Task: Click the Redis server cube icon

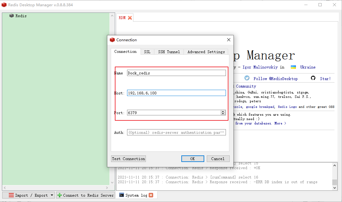Action: click(x=12, y=16)
